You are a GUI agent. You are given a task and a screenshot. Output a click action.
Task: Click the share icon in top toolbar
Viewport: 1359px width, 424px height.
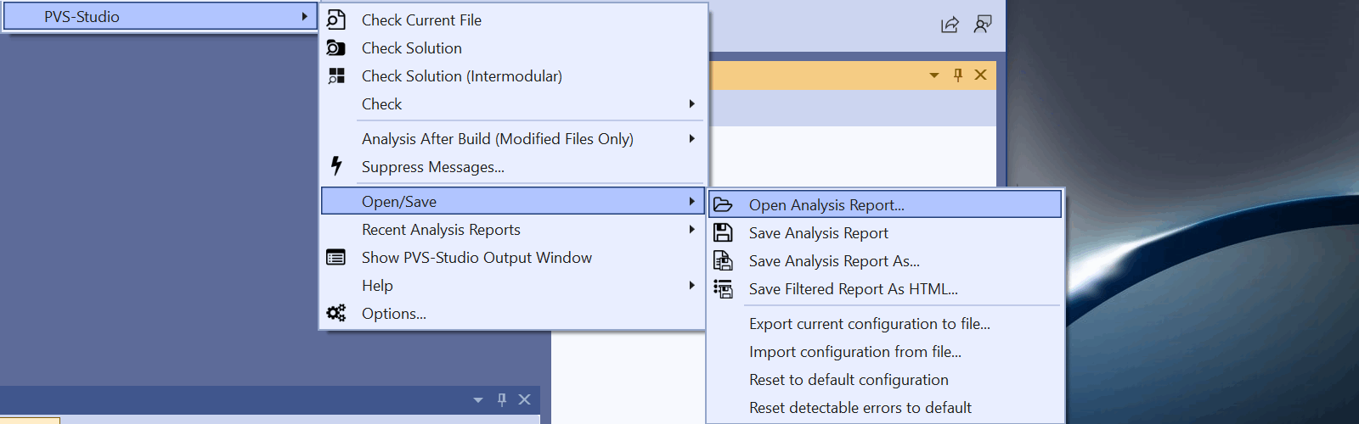[950, 25]
